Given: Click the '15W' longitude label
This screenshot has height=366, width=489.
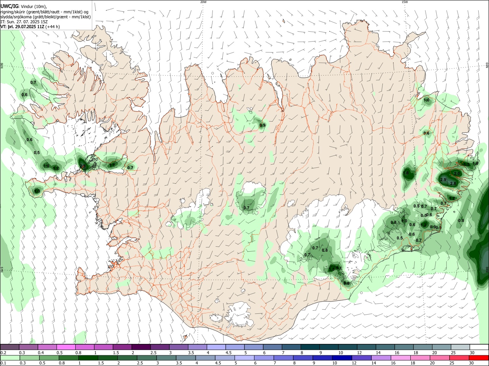Looking at the screenshot, I should point(404,2).
